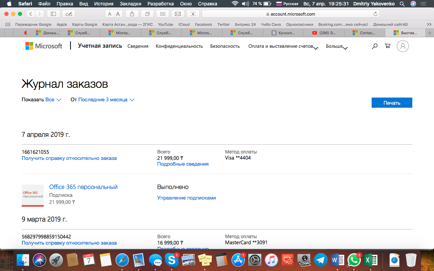Screen dimensions: 434x271
Task: Open the Share toolbar button
Action: 132,14
